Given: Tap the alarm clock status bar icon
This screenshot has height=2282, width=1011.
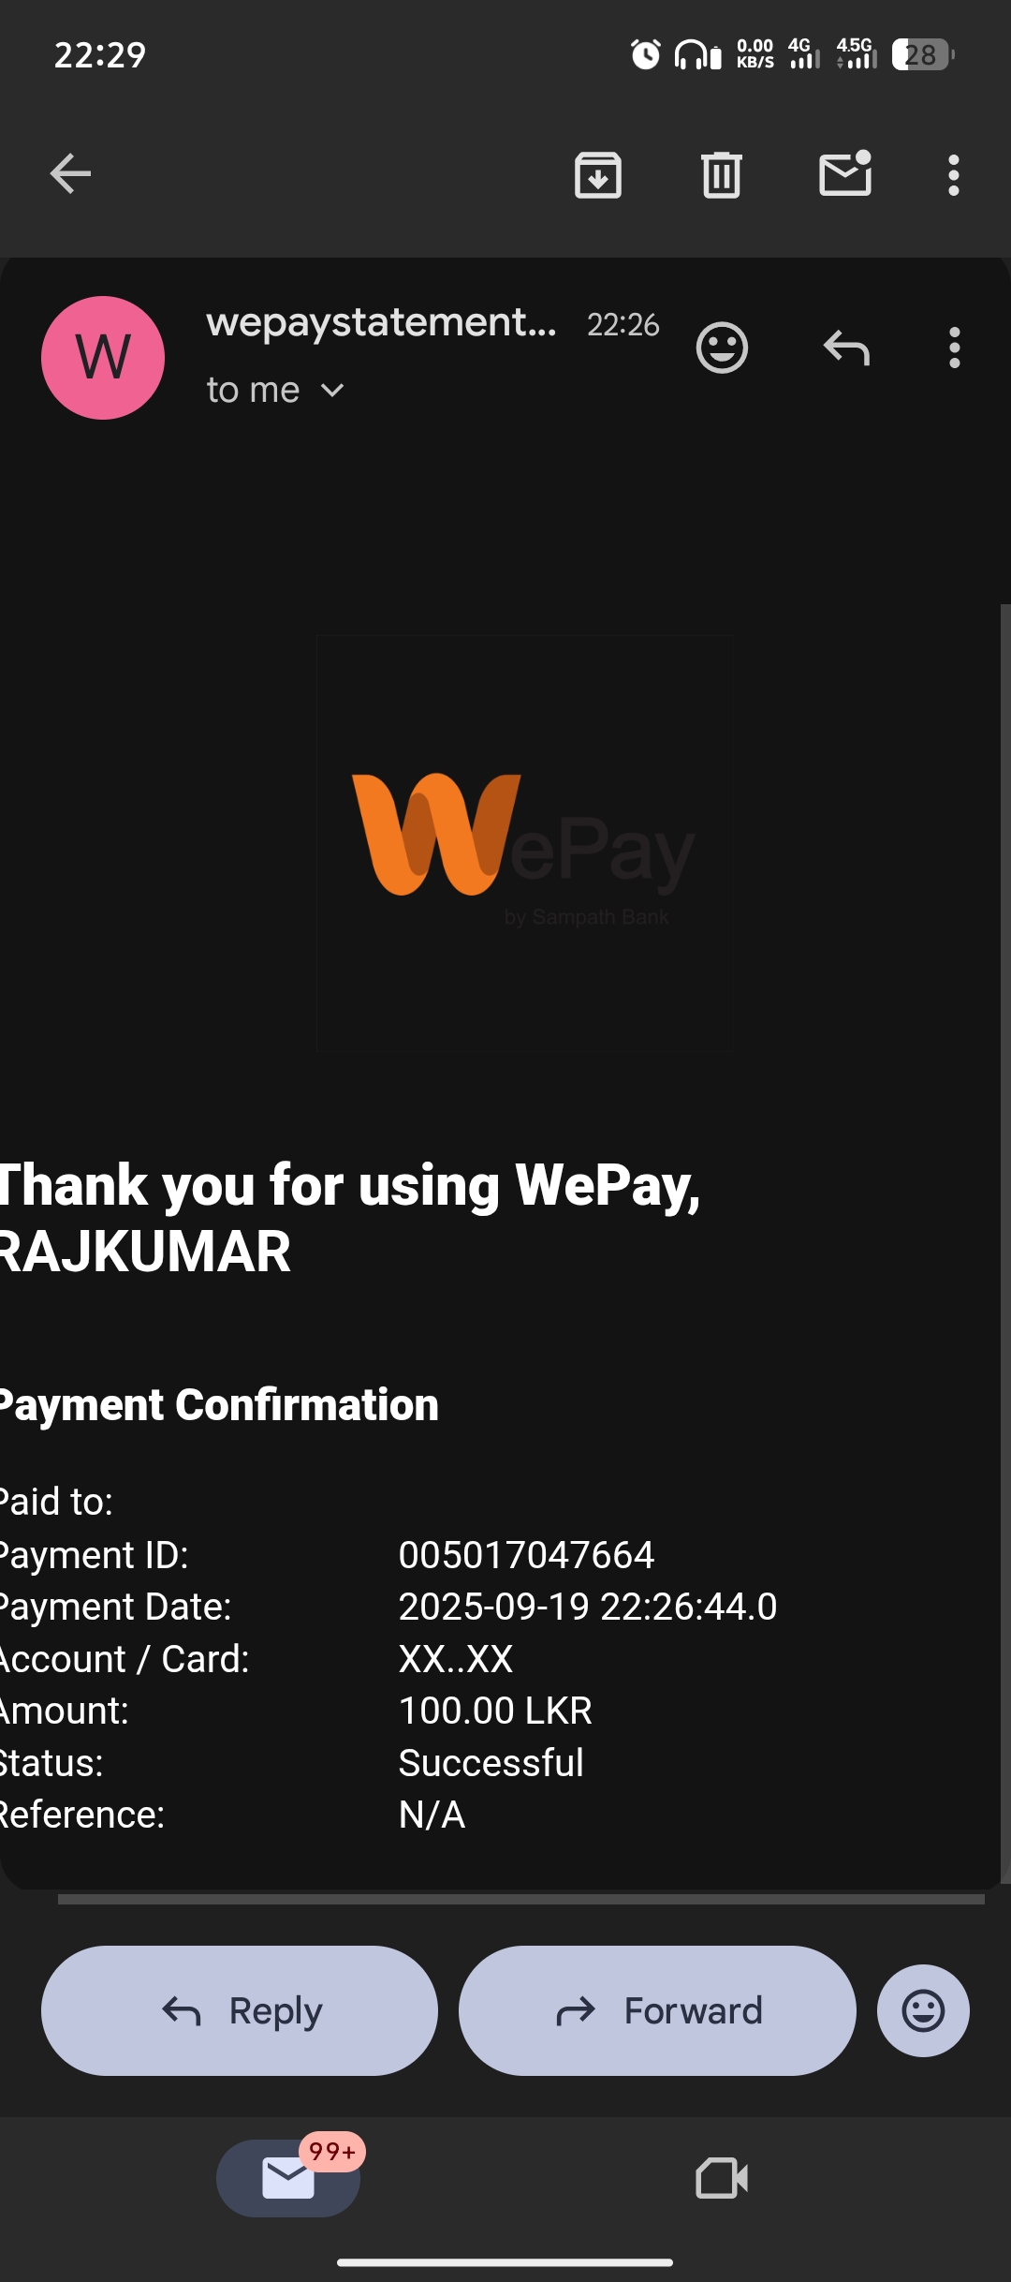Looking at the screenshot, I should (x=645, y=54).
